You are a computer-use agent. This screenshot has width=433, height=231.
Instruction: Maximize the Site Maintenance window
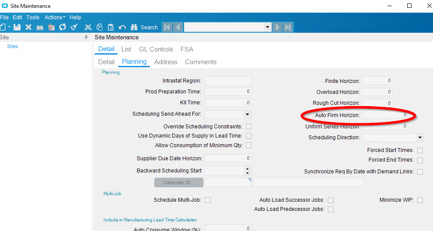(x=409, y=6)
